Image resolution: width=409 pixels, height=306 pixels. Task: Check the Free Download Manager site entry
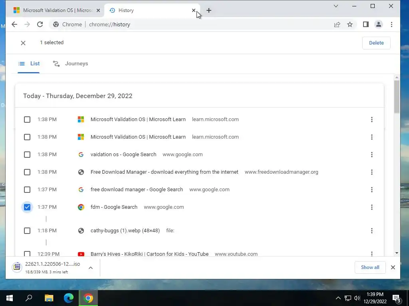[x=27, y=172]
